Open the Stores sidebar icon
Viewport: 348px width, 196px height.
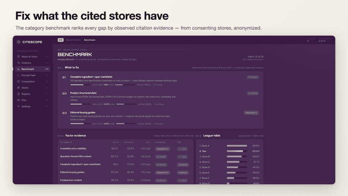click(18, 88)
